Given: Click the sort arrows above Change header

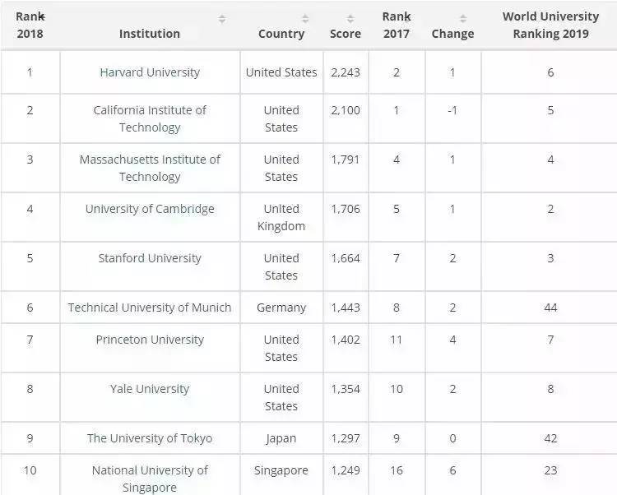Looking at the screenshot, I should pos(462,19).
